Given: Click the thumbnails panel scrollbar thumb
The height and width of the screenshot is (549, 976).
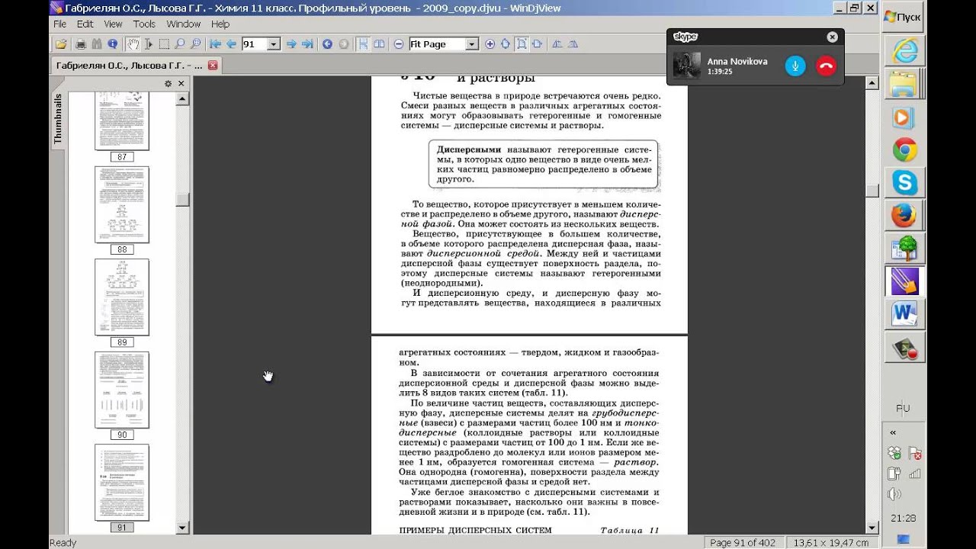Looking at the screenshot, I should pos(182,200).
